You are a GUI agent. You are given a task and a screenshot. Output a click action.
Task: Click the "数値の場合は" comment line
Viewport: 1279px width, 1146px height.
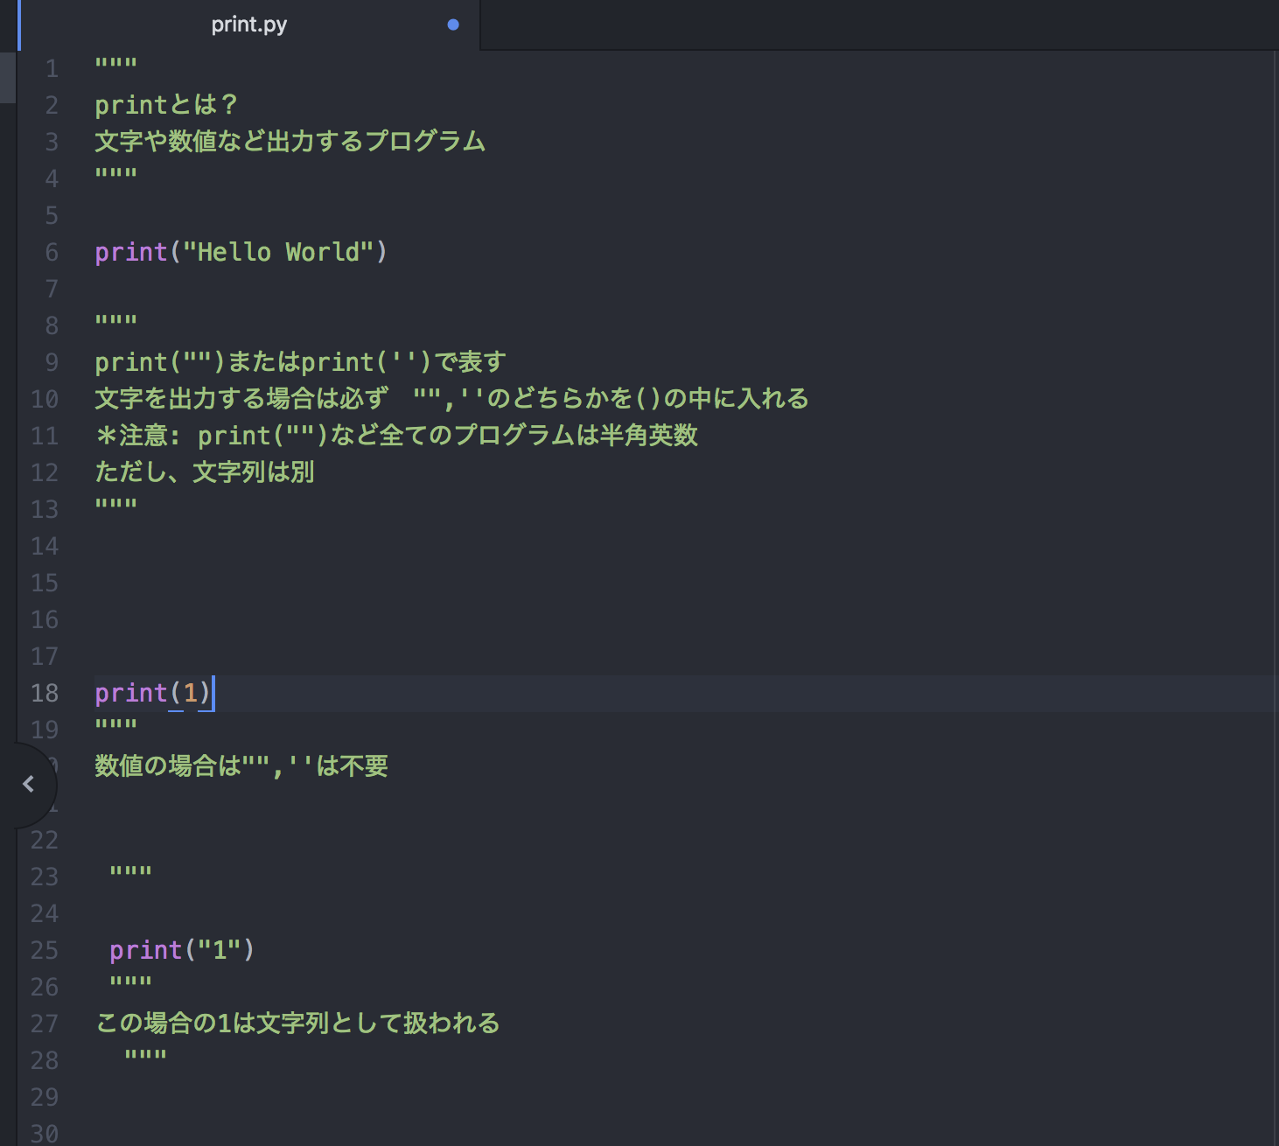point(241,767)
